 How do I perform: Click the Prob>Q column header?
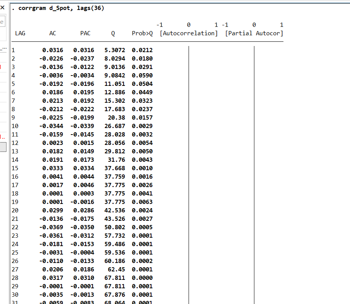tap(142, 33)
